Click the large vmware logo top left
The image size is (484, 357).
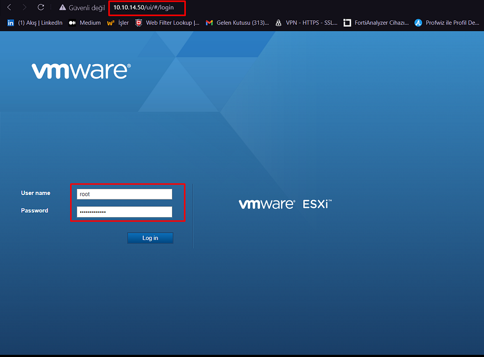[x=81, y=71]
